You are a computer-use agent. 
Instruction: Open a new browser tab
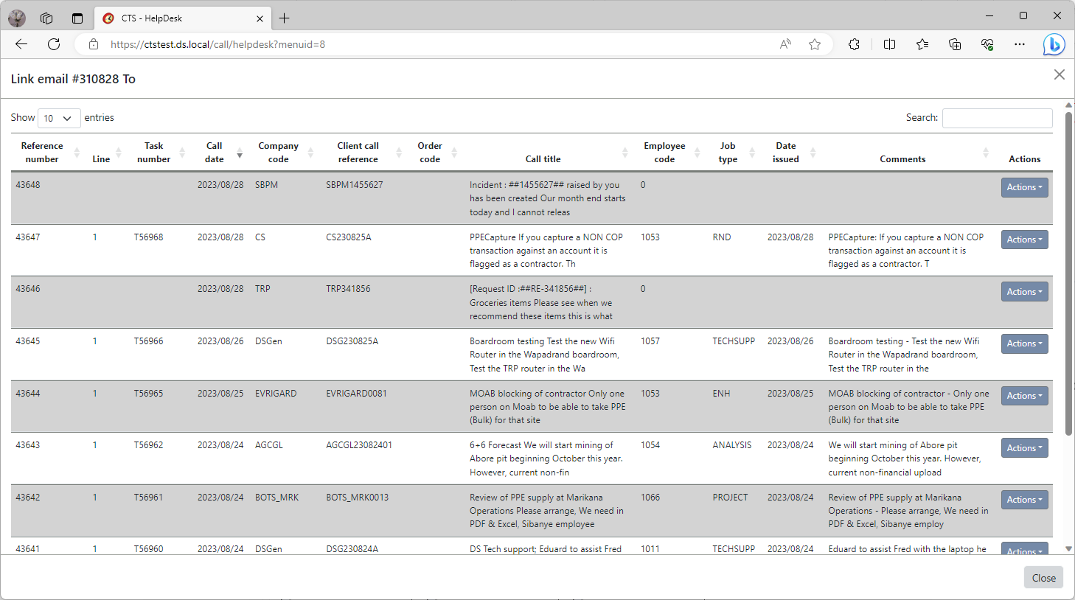coord(285,18)
